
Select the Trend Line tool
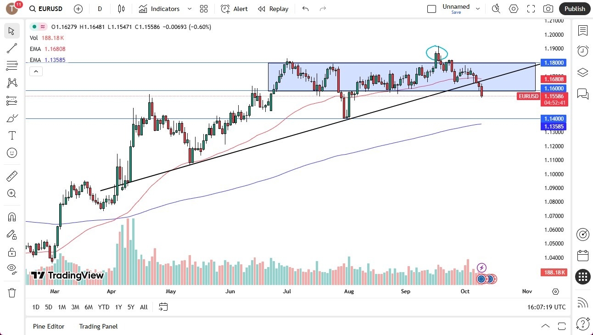[x=12, y=48]
